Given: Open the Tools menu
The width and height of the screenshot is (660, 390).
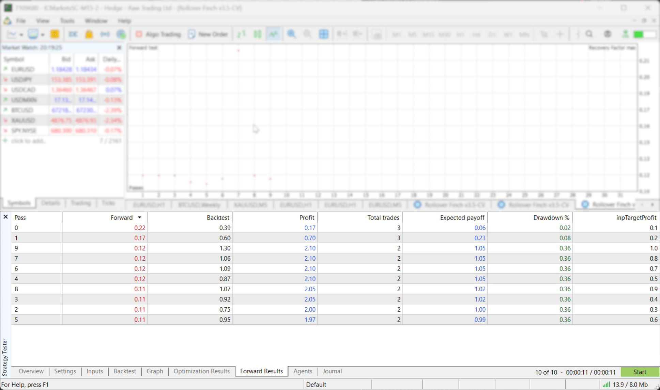Looking at the screenshot, I should [x=67, y=21].
